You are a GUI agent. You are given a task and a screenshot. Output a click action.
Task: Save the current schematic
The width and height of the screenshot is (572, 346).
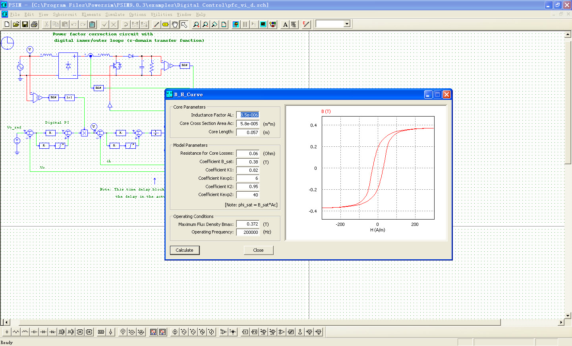[x=25, y=25]
